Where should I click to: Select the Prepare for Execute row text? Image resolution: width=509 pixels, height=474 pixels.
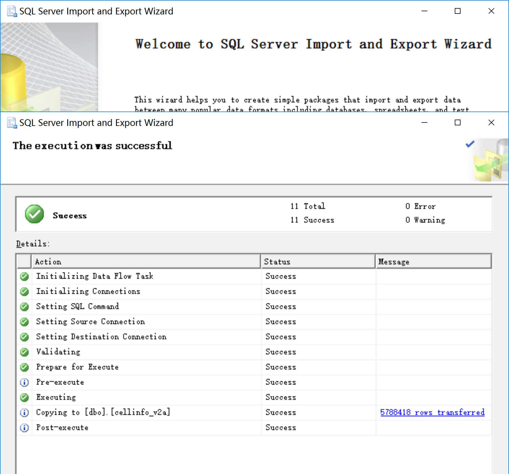(x=77, y=367)
